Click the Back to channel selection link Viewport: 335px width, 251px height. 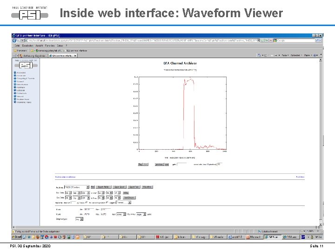[x=66, y=177]
